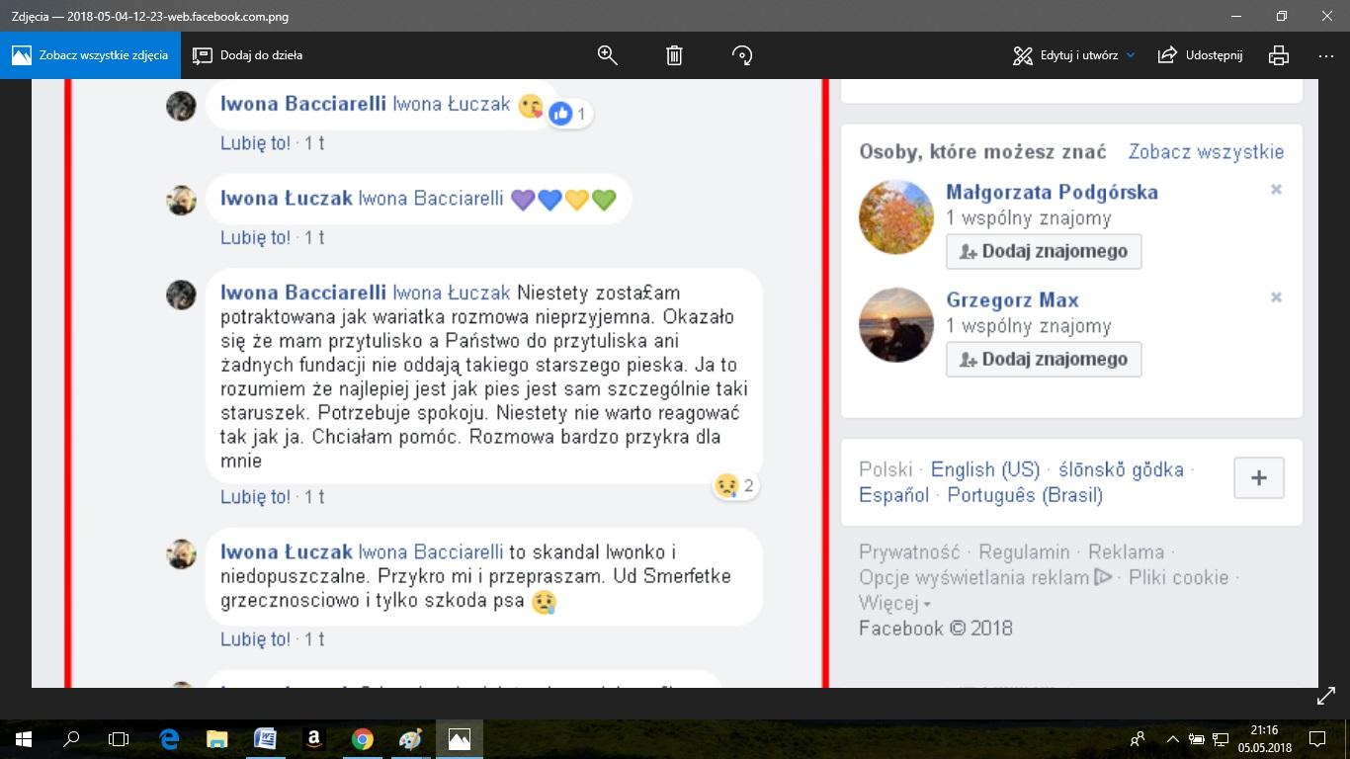Viewport: 1350px width, 759px height.
Task: Launch Google Chrome from the taskbar
Action: pyautogui.click(x=362, y=738)
